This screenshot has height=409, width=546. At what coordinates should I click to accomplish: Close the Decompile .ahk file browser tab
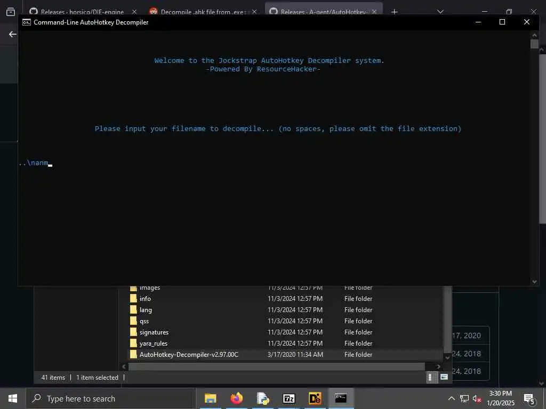(x=254, y=12)
